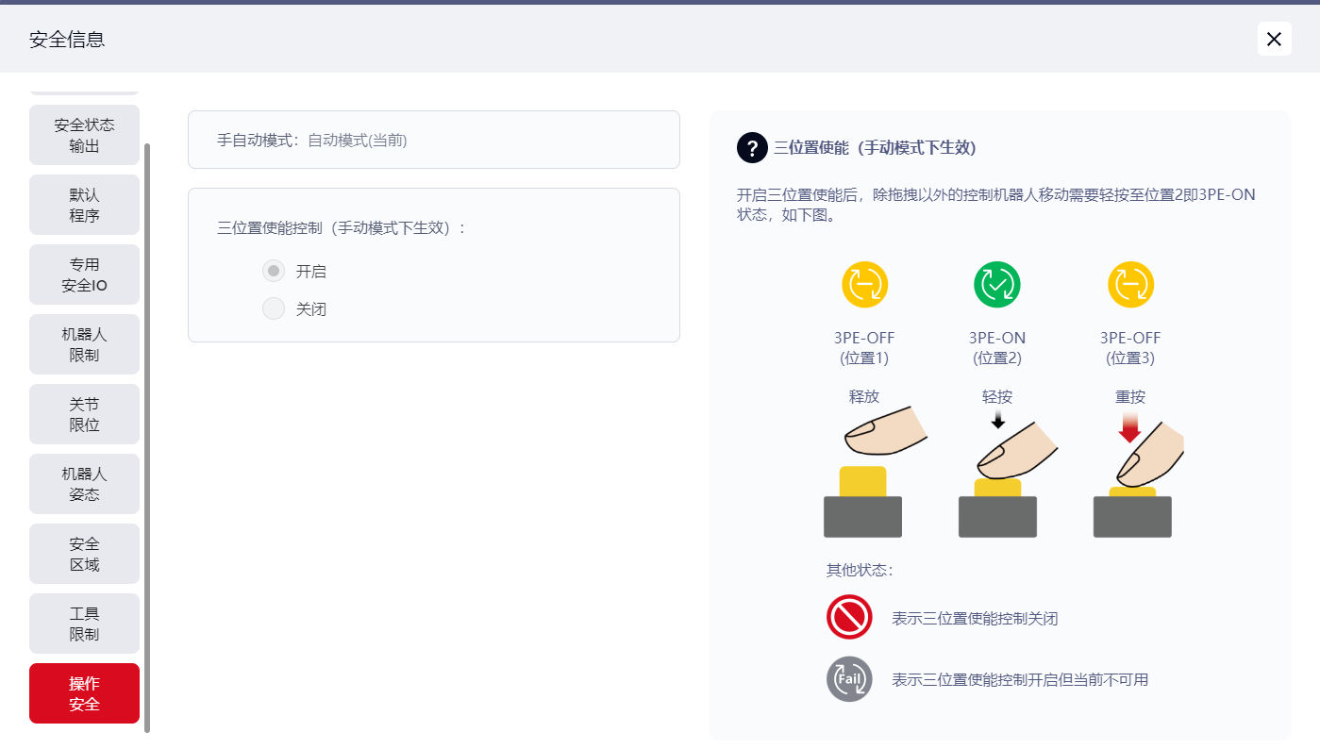The height and width of the screenshot is (749, 1320).
Task: Click the gray Fail status icon
Action: tap(849, 679)
